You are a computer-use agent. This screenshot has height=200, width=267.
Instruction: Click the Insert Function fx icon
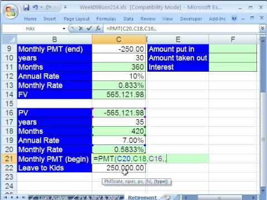(x=98, y=28)
